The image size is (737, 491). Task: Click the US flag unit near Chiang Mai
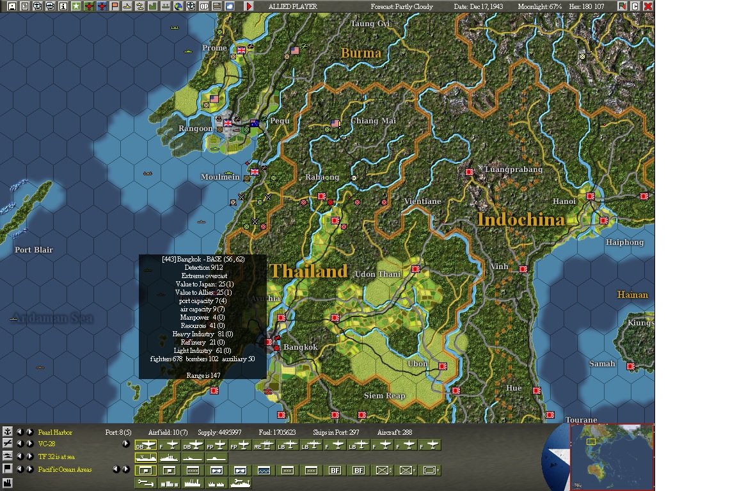pyautogui.click(x=335, y=123)
